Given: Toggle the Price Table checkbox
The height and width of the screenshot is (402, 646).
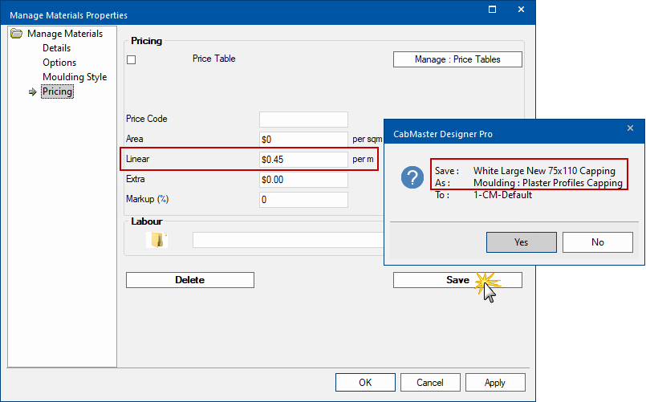Looking at the screenshot, I should coord(132,59).
